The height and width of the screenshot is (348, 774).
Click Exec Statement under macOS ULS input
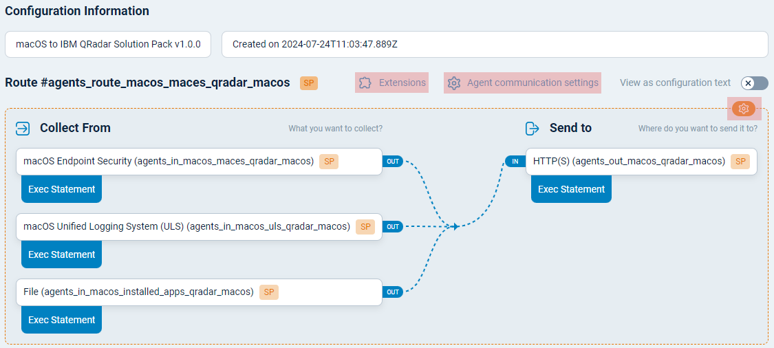pyautogui.click(x=62, y=254)
